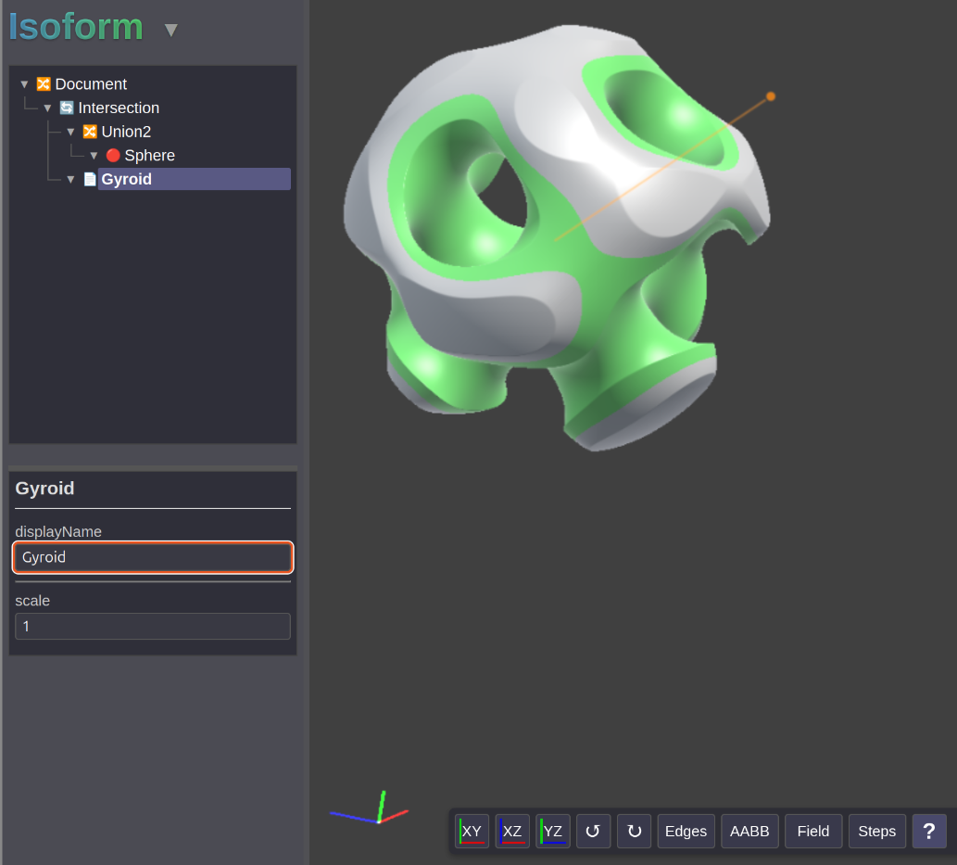Snap view to the YZ plane
This screenshot has height=865, width=957.
pyautogui.click(x=552, y=831)
